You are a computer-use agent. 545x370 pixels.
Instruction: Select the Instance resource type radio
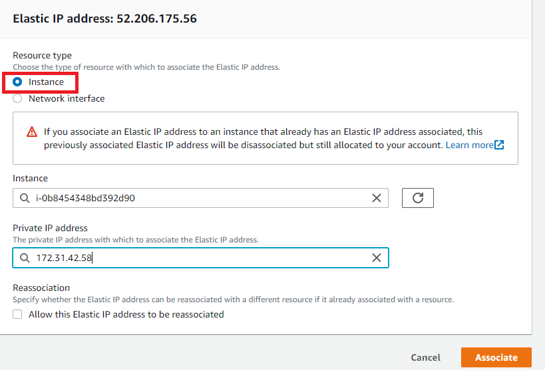18,82
